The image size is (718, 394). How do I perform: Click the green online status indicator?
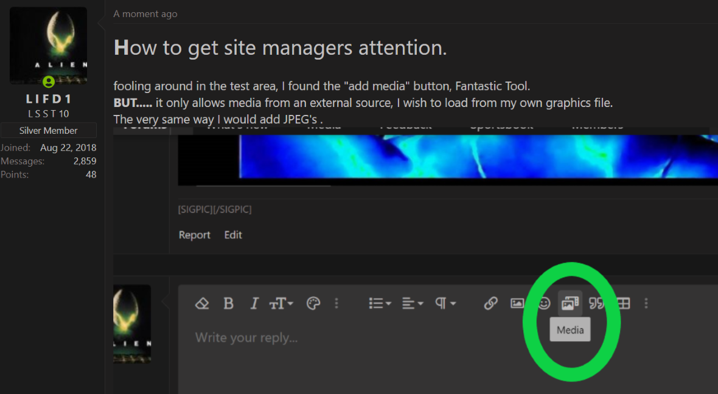pos(49,82)
